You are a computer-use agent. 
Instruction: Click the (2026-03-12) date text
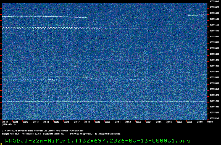coord(9,125)
